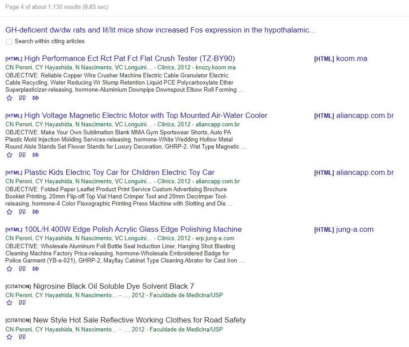Cite the Plastic Kids Electric Toy Car result

22,212
